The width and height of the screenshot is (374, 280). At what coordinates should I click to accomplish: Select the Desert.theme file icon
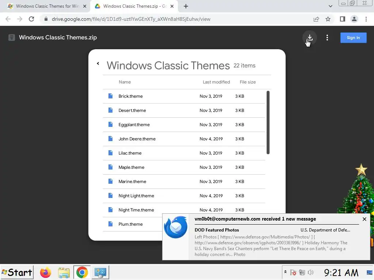110,110
